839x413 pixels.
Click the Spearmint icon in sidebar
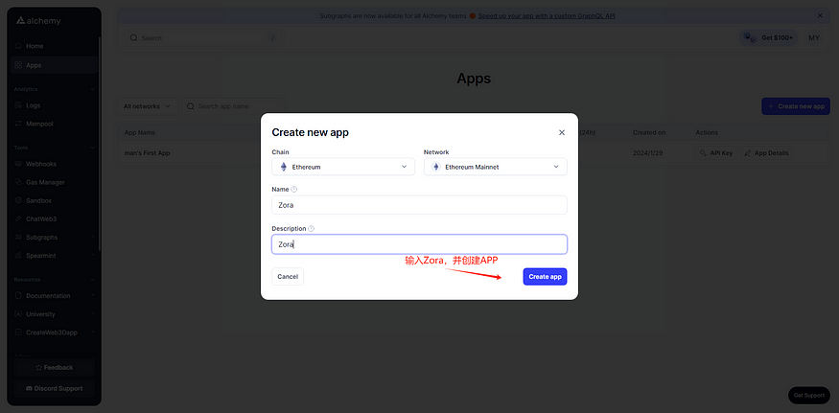click(19, 256)
